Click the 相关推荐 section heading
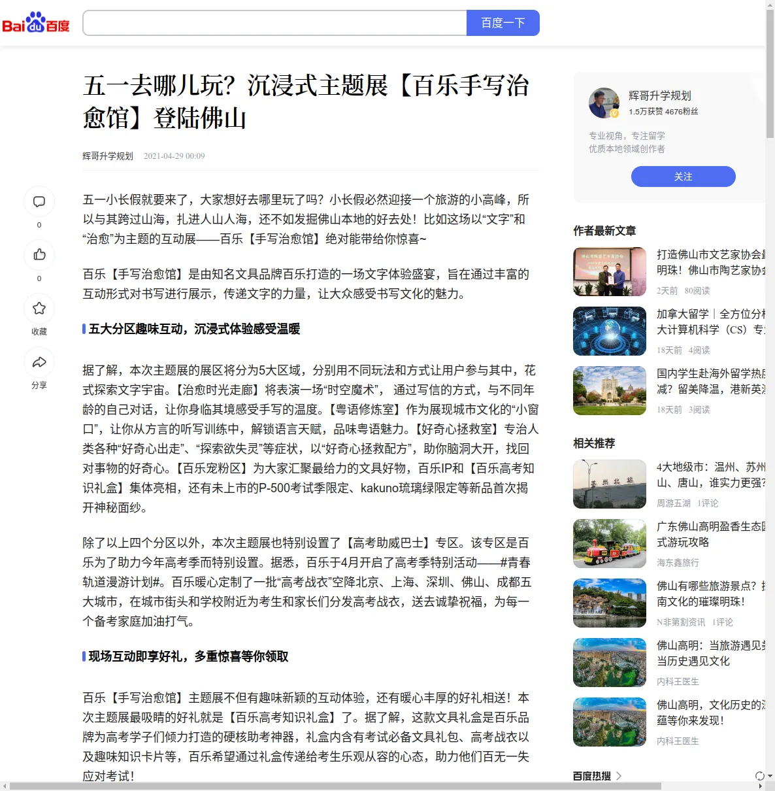This screenshot has height=791, width=775. click(594, 443)
